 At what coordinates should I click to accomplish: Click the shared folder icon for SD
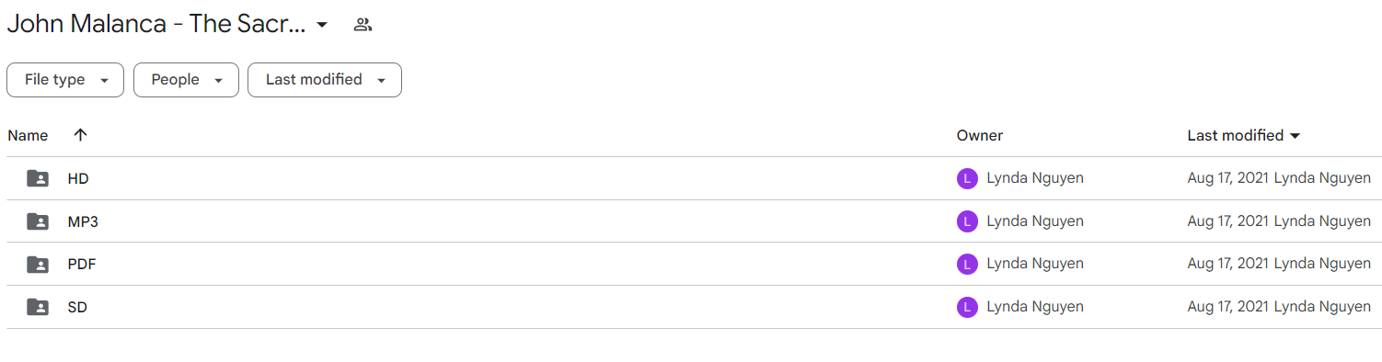(38, 307)
